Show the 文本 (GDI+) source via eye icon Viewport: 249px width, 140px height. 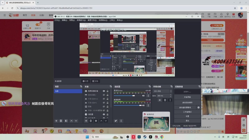104,103
